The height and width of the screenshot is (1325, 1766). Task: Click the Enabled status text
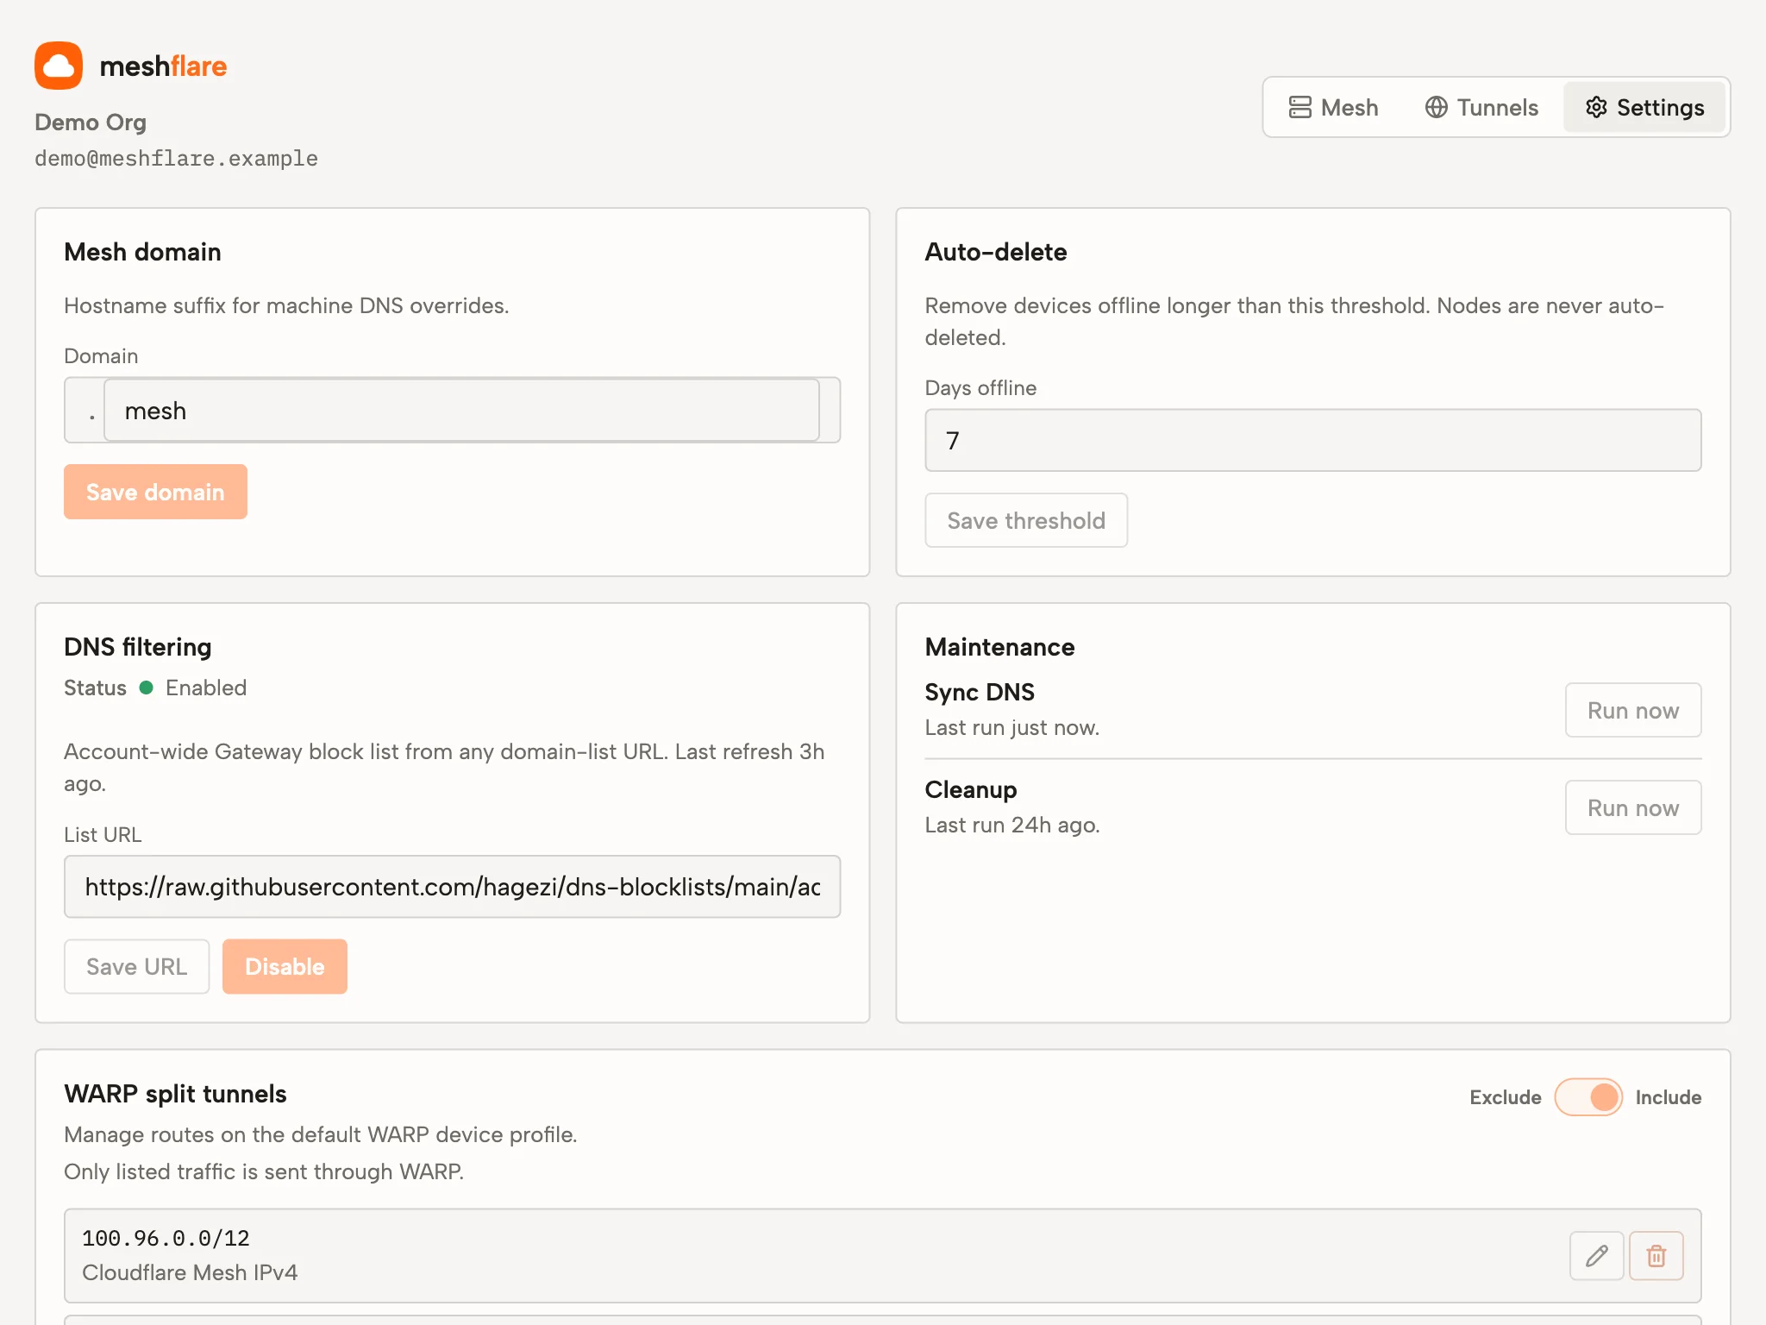206,688
